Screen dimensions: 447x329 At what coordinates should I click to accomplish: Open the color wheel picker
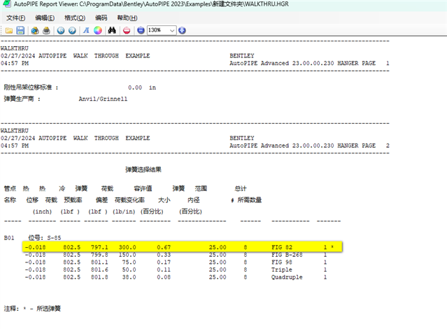click(98, 31)
